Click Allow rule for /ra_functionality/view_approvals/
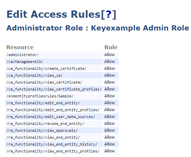 [x=109, y=130]
